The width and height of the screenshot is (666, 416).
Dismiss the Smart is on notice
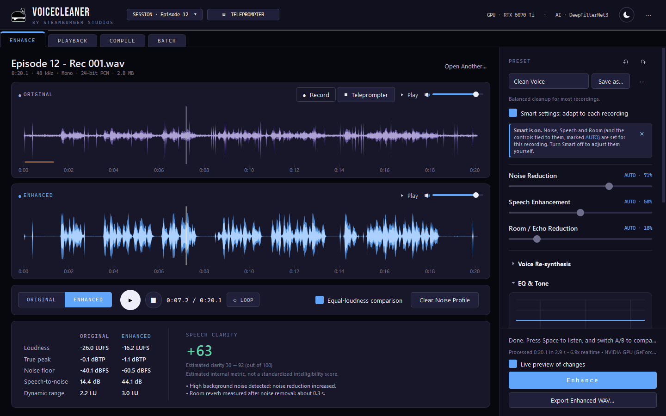point(642,134)
